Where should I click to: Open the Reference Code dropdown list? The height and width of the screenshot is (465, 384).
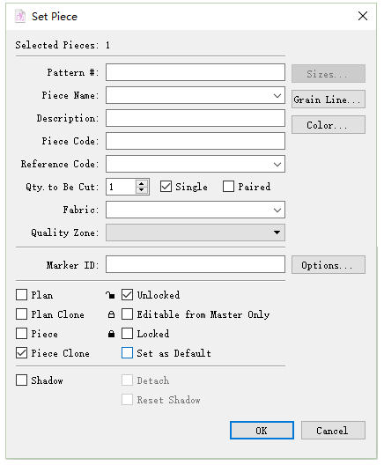277,164
